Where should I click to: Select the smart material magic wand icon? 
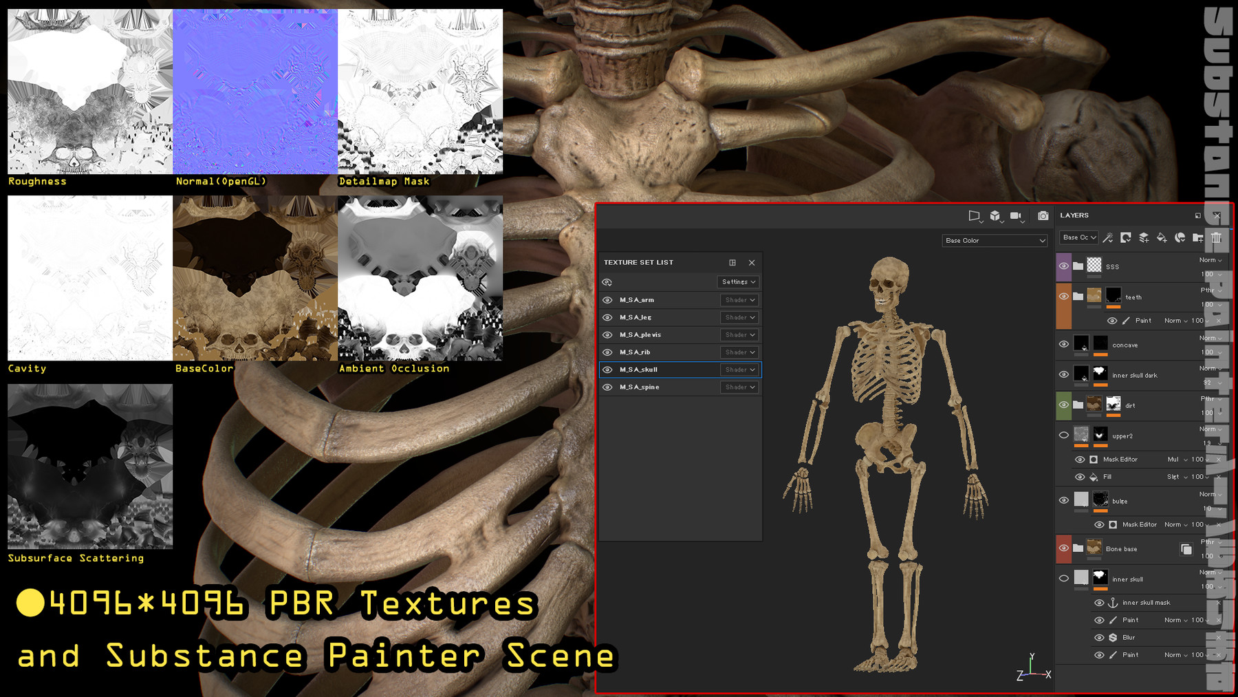[x=1109, y=237]
